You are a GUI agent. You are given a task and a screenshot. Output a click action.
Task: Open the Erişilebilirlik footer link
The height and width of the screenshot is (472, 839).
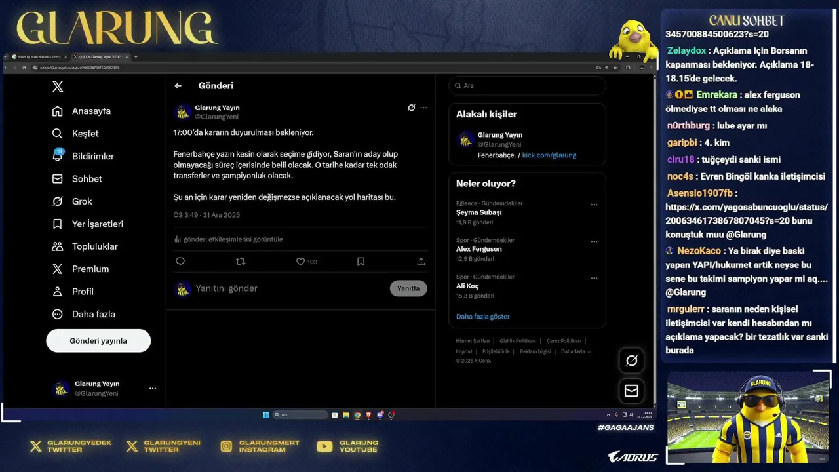click(496, 351)
